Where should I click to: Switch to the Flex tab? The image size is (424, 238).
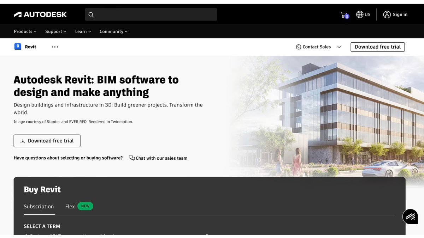70,206
